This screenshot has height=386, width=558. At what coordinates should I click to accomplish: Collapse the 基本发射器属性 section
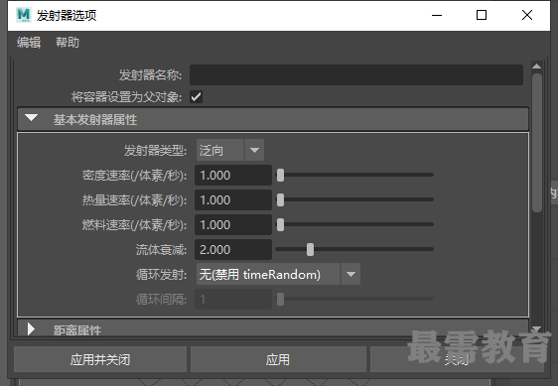273,119
